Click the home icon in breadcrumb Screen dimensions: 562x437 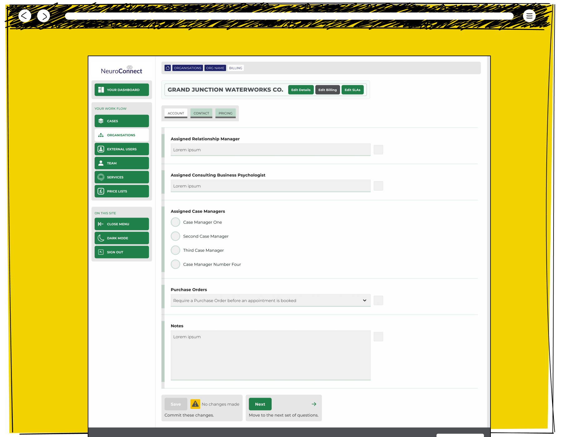click(x=168, y=68)
